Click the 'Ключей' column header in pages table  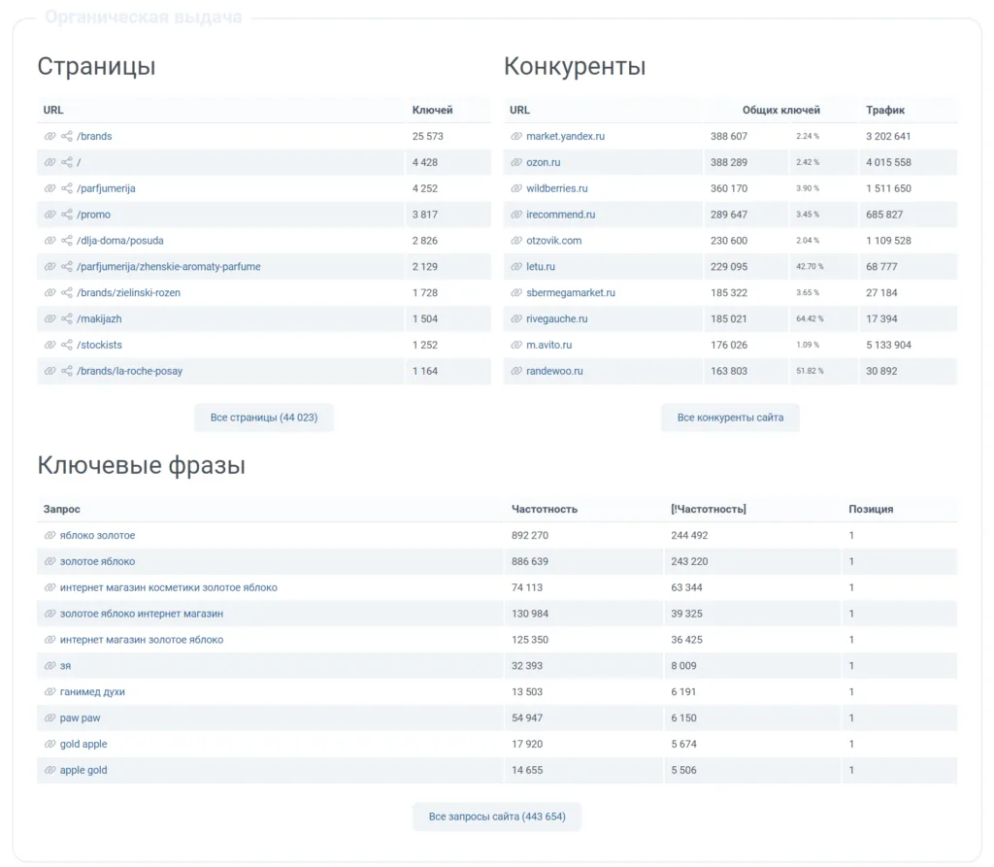(x=432, y=110)
